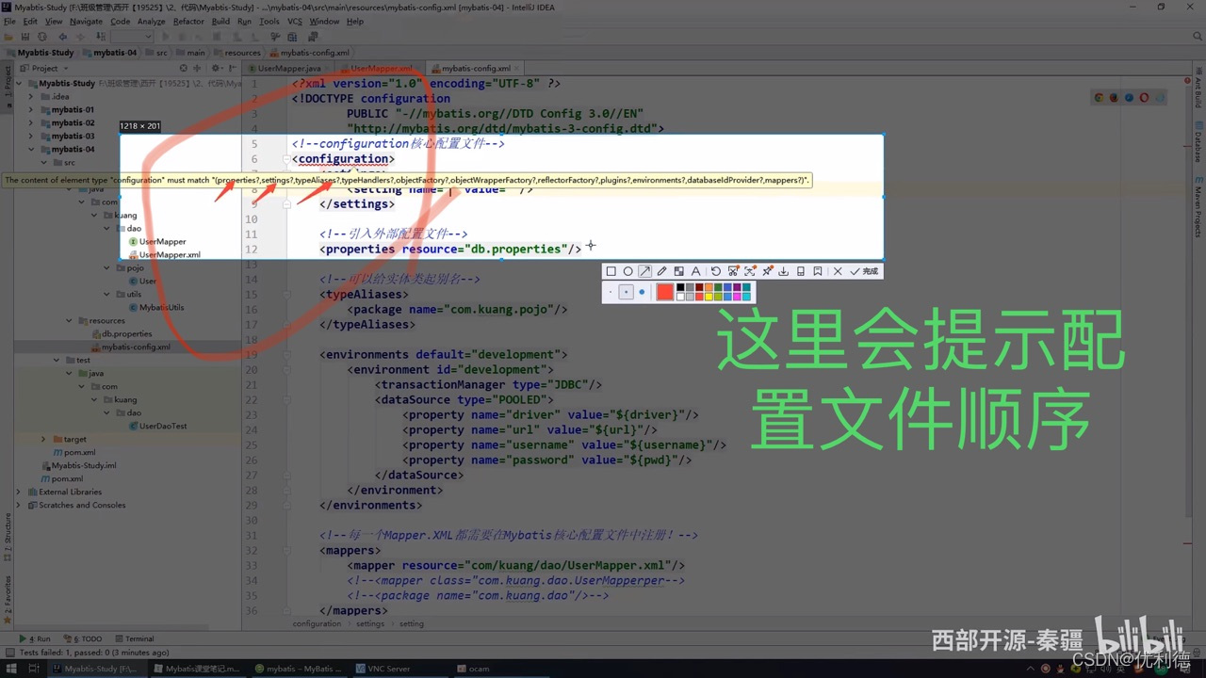Click the 完成 button to finish screenshot

864,271
